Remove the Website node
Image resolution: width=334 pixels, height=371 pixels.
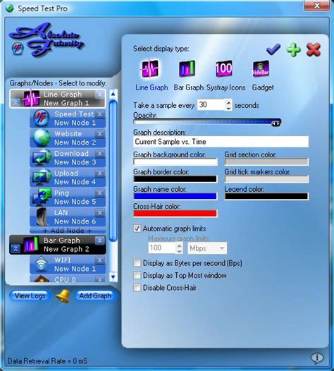100,134
